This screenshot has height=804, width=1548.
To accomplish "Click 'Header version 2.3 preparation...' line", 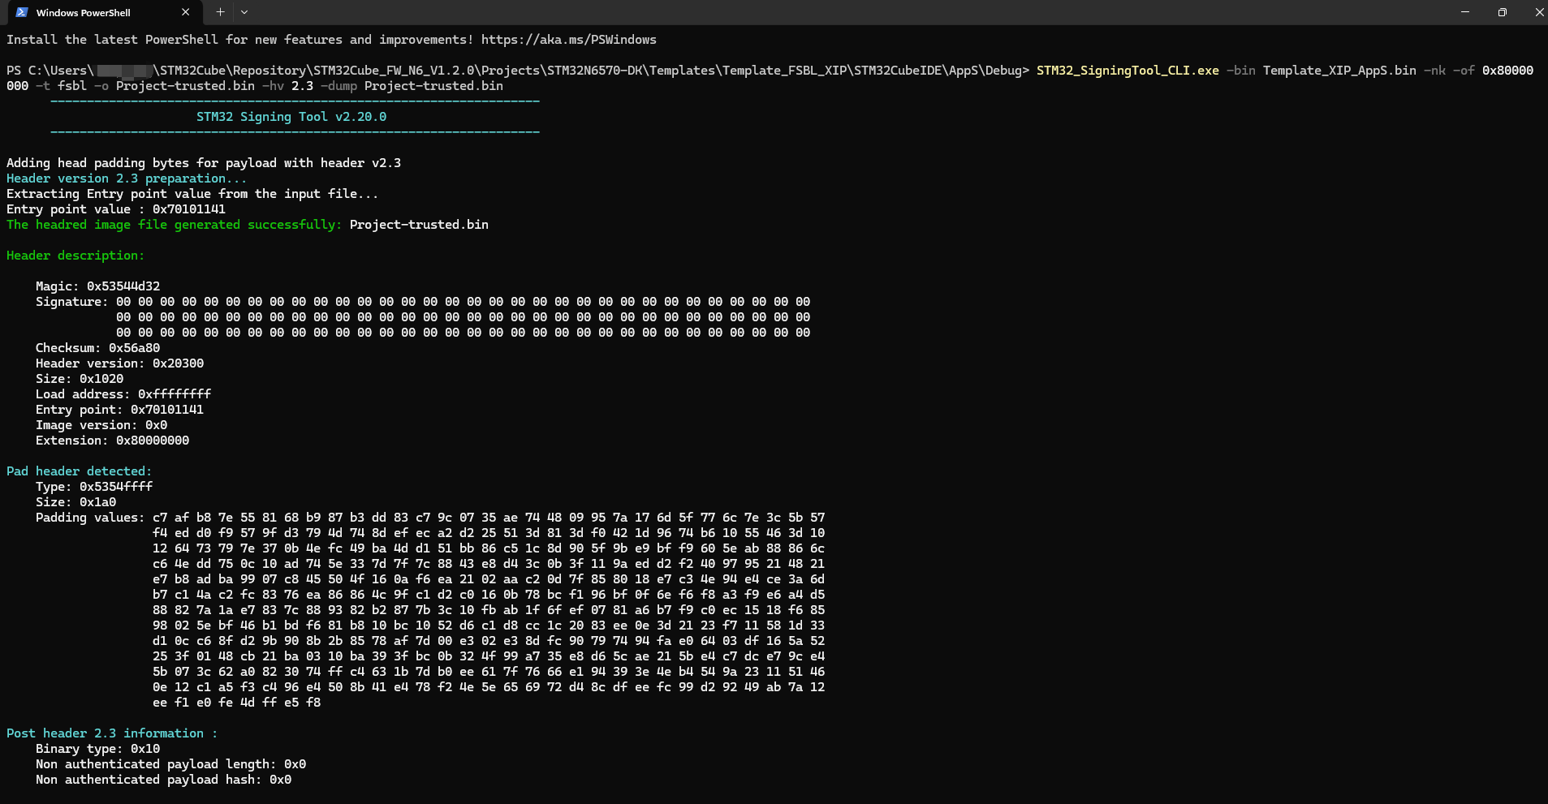I will tap(127, 178).
